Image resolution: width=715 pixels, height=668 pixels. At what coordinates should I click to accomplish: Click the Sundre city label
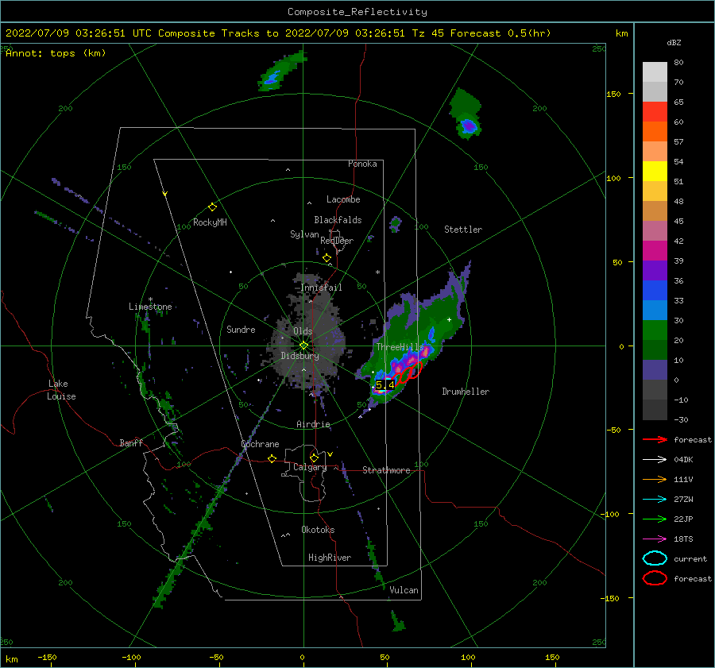click(x=242, y=329)
